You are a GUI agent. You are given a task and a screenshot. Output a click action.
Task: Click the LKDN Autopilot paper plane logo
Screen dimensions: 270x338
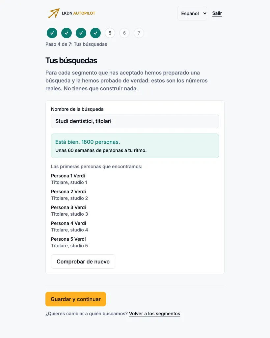point(54,13)
